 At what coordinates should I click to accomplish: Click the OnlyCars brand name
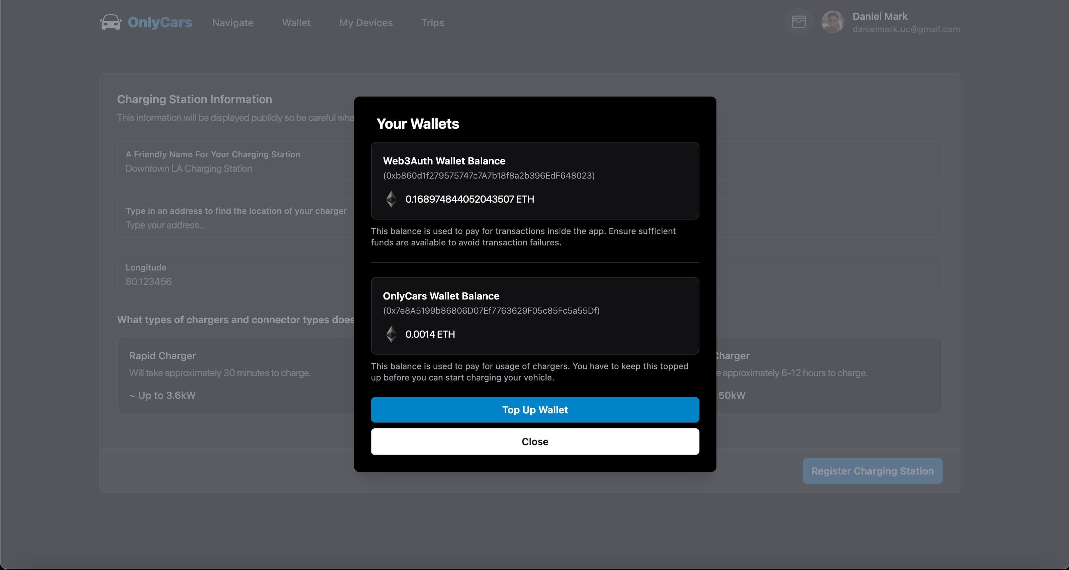coord(160,22)
